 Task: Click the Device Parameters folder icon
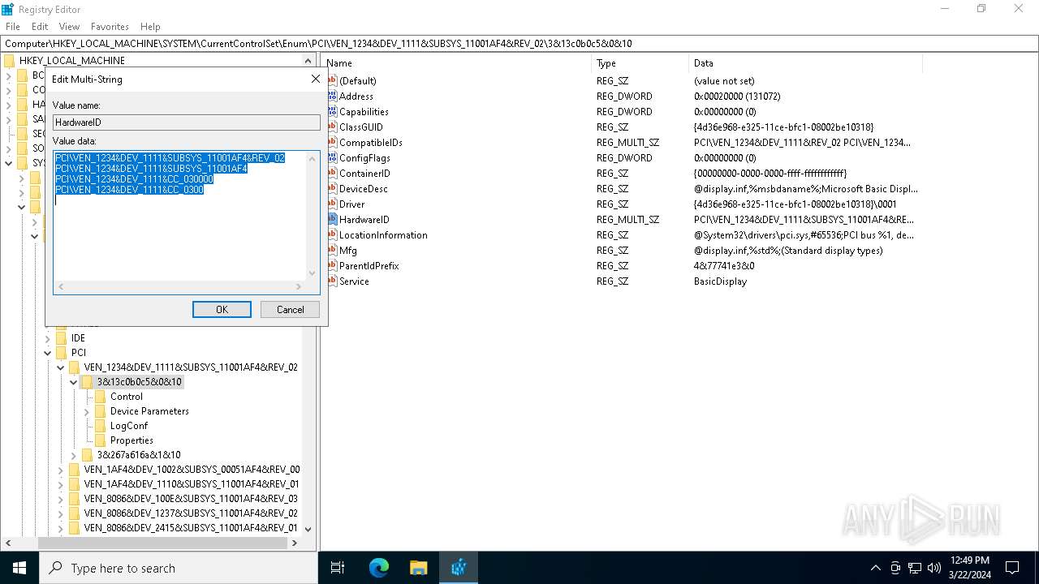[x=101, y=411]
